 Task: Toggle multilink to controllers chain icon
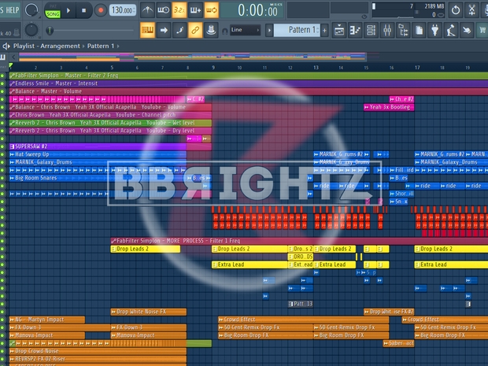[195, 30]
